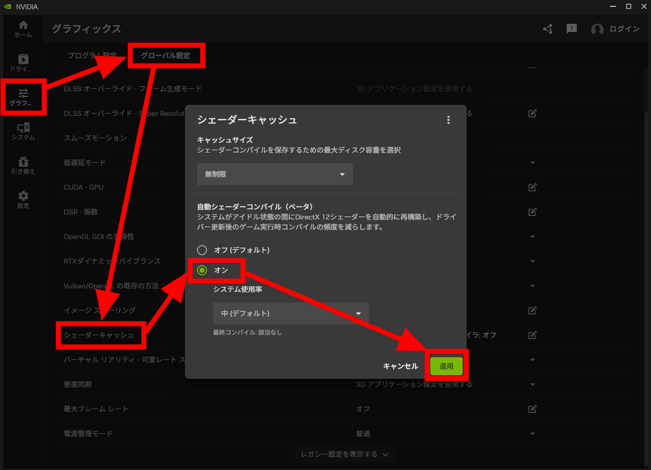The width and height of the screenshot is (651, 470).
Task: Select the 垂直同期 row label
Action: pyautogui.click(x=78, y=384)
